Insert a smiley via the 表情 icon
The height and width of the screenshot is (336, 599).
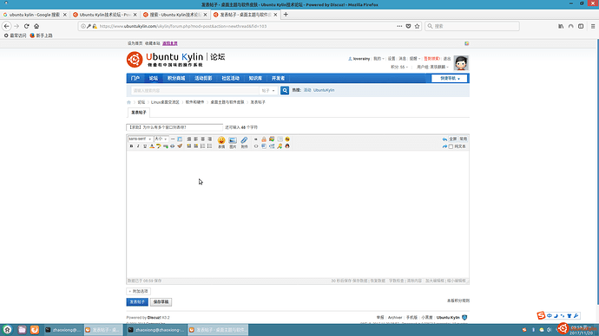pos(221,142)
